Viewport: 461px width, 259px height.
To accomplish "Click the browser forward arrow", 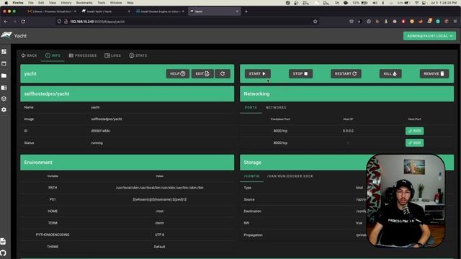I will tap(14, 22).
